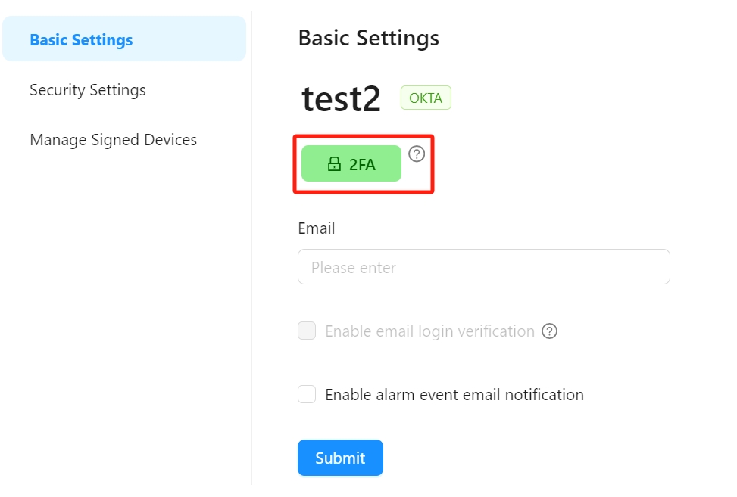Click the 'Basic Settings' page heading
The image size is (737, 497).
pyautogui.click(x=368, y=38)
